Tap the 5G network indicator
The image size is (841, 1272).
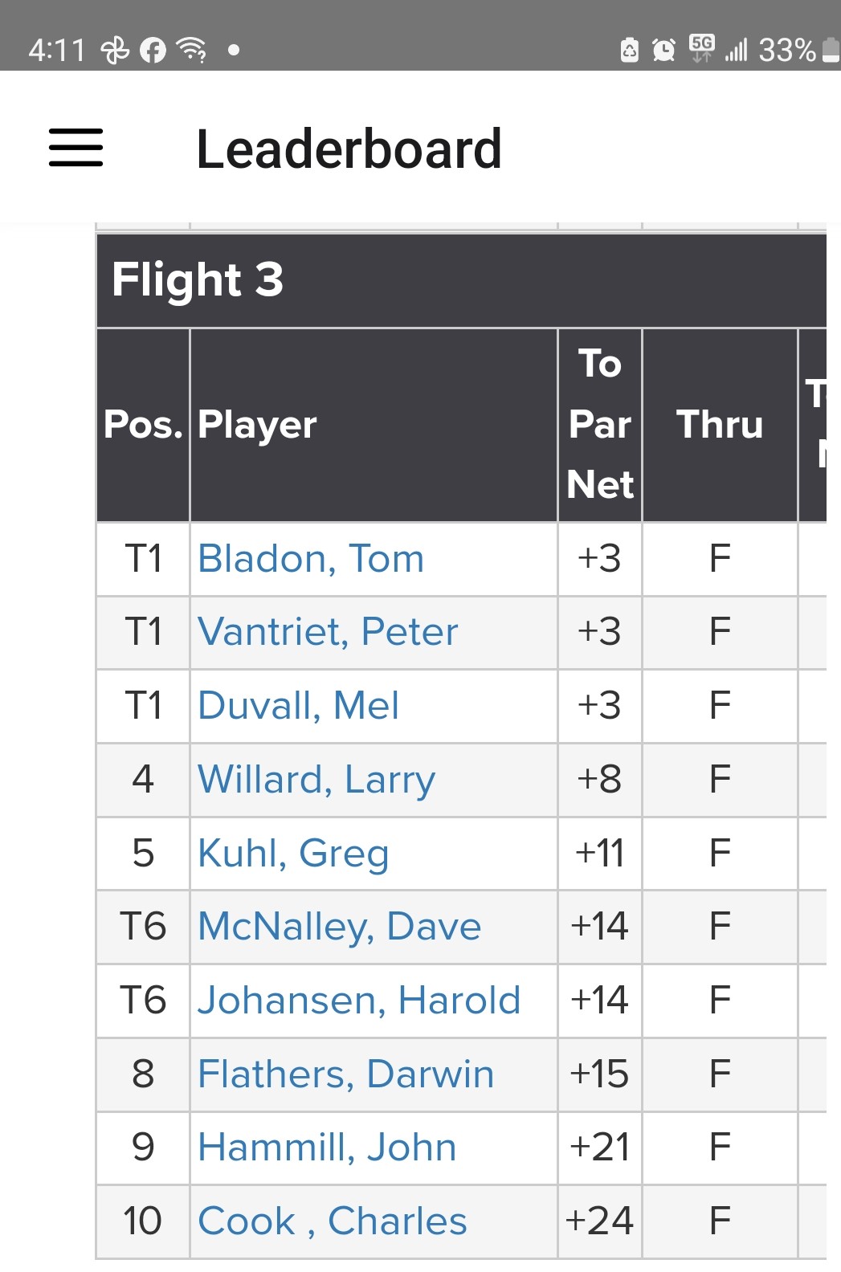tap(701, 48)
